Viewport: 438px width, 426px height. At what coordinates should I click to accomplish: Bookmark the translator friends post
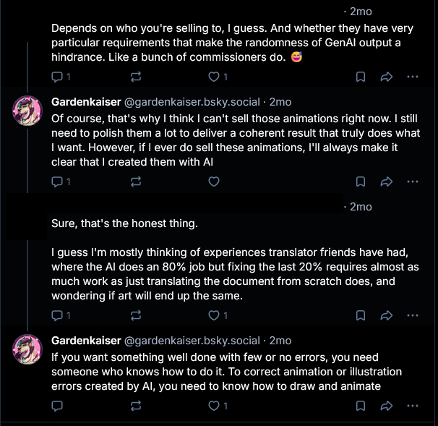[360, 315]
